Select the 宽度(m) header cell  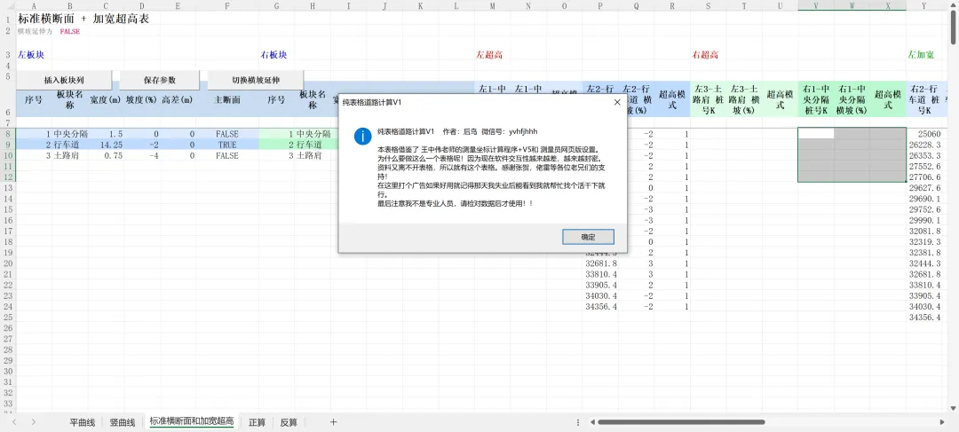coord(107,99)
